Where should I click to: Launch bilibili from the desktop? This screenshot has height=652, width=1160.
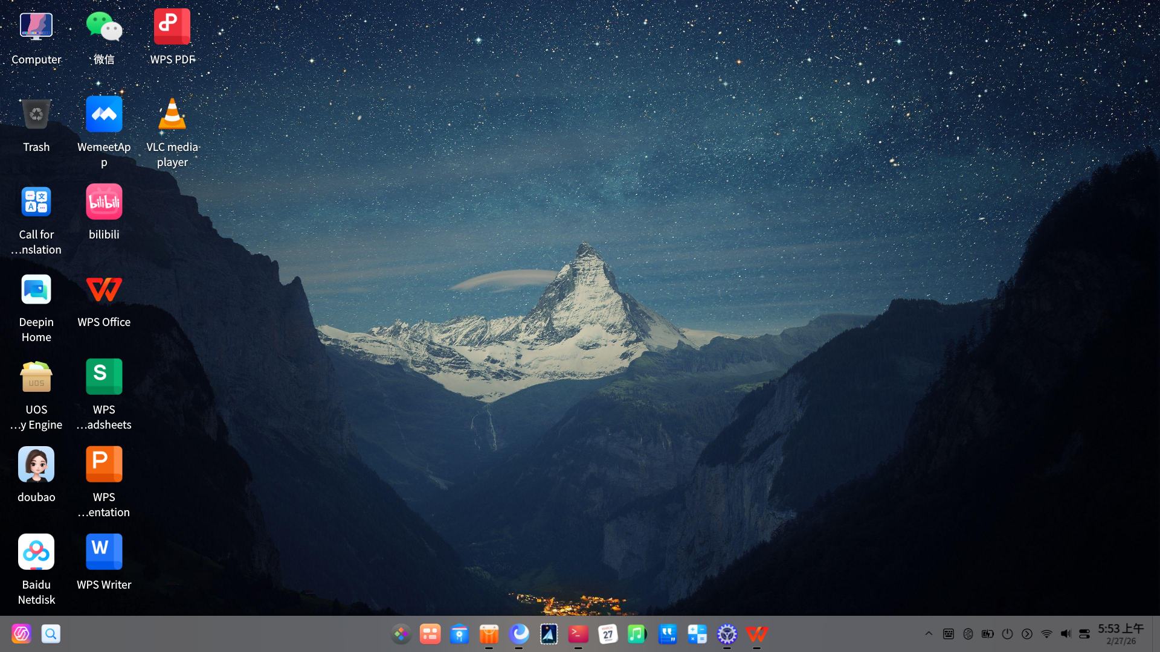pyautogui.click(x=103, y=201)
